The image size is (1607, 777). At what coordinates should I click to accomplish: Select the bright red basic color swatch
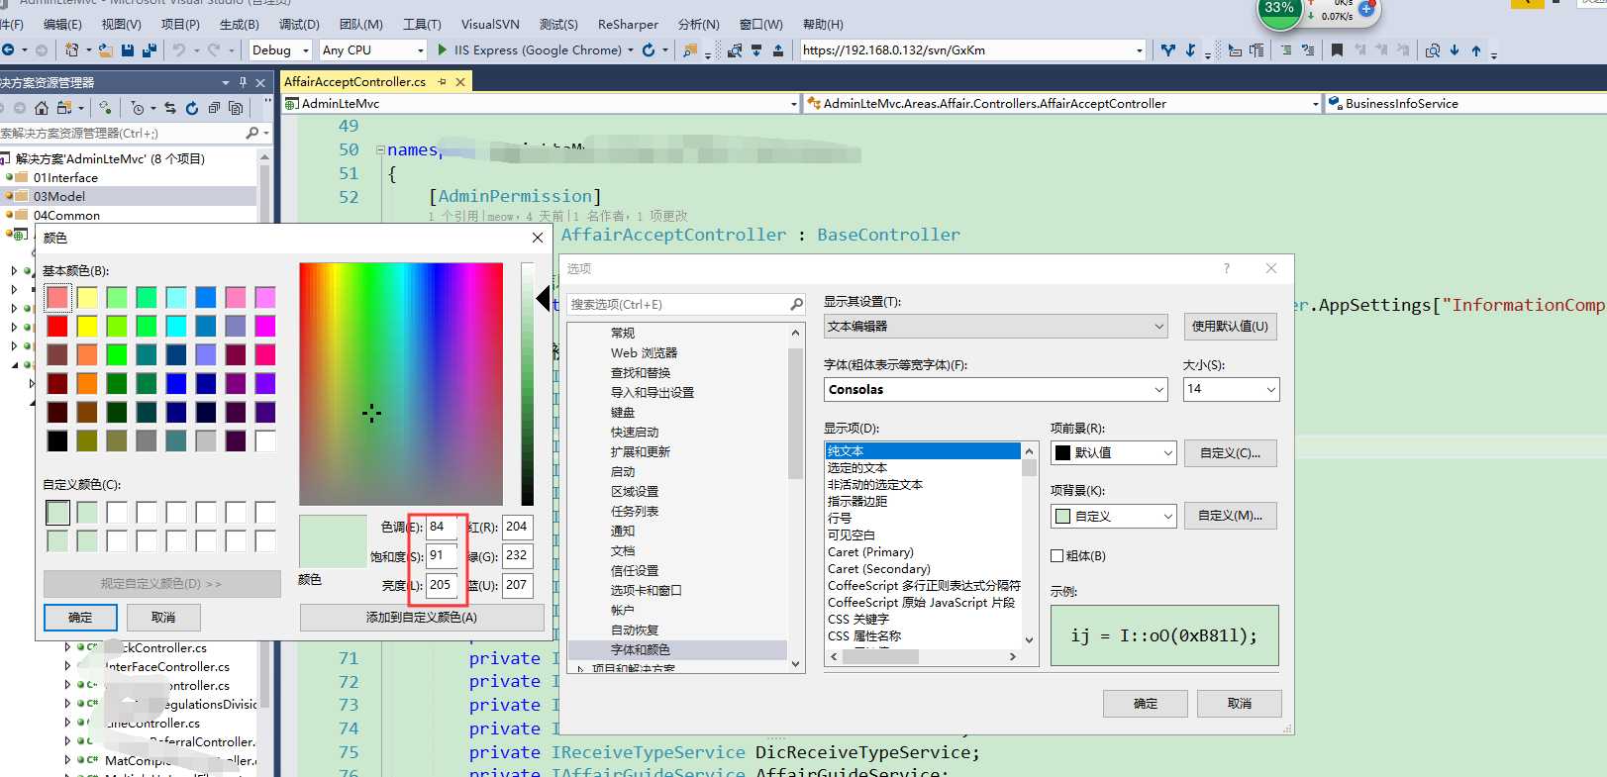click(57, 326)
